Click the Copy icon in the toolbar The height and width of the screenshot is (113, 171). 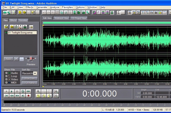click(x=62, y=13)
